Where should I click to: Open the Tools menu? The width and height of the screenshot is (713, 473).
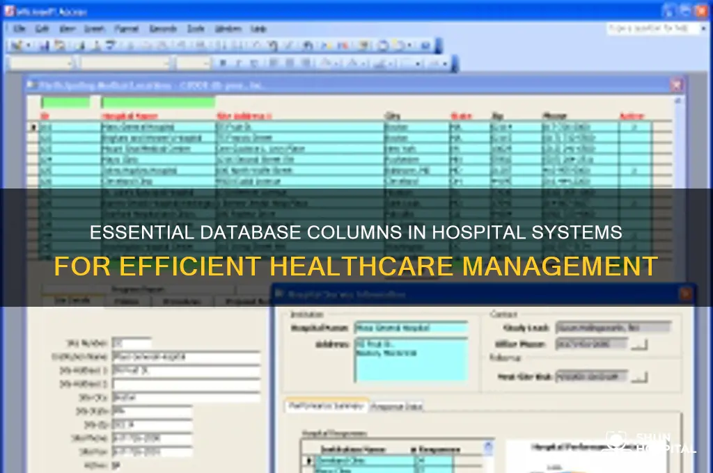pos(196,29)
